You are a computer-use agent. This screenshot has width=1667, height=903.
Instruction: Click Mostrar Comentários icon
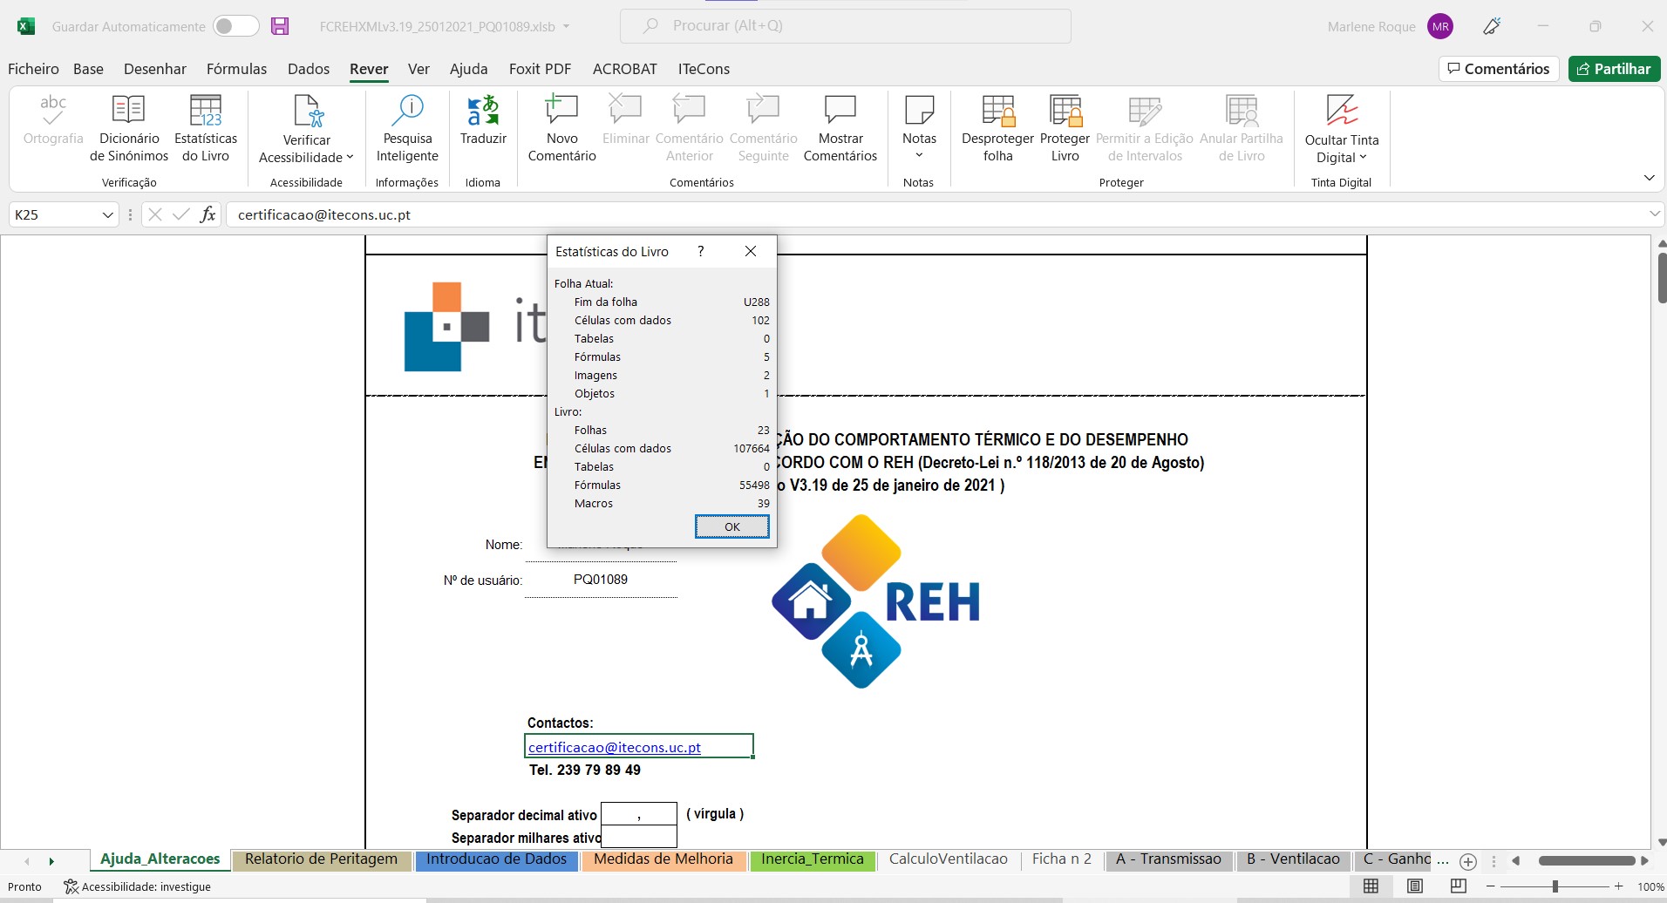point(840,110)
